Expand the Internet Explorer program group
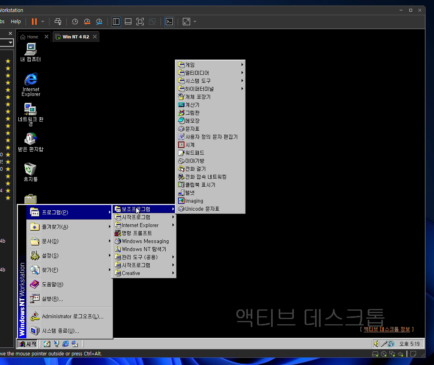 pyautogui.click(x=144, y=225)
